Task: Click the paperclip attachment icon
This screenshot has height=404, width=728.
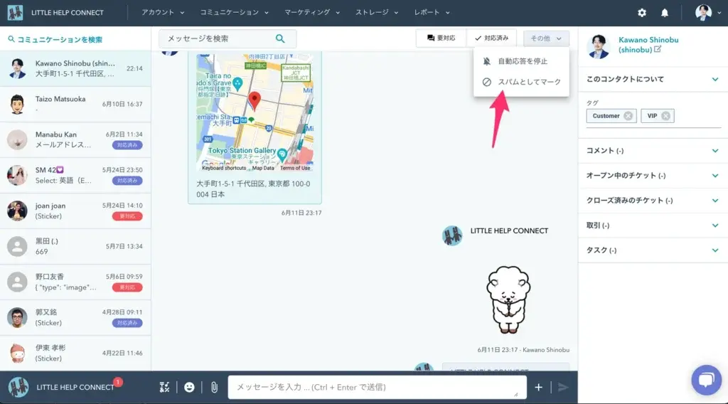Action: tap(213, 387)
